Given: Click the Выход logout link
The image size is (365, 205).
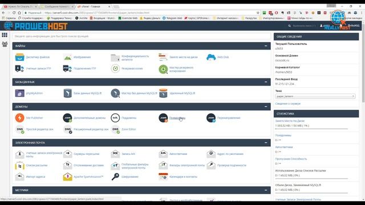Looking at the screenshot, I should click(x=354, y=26).
